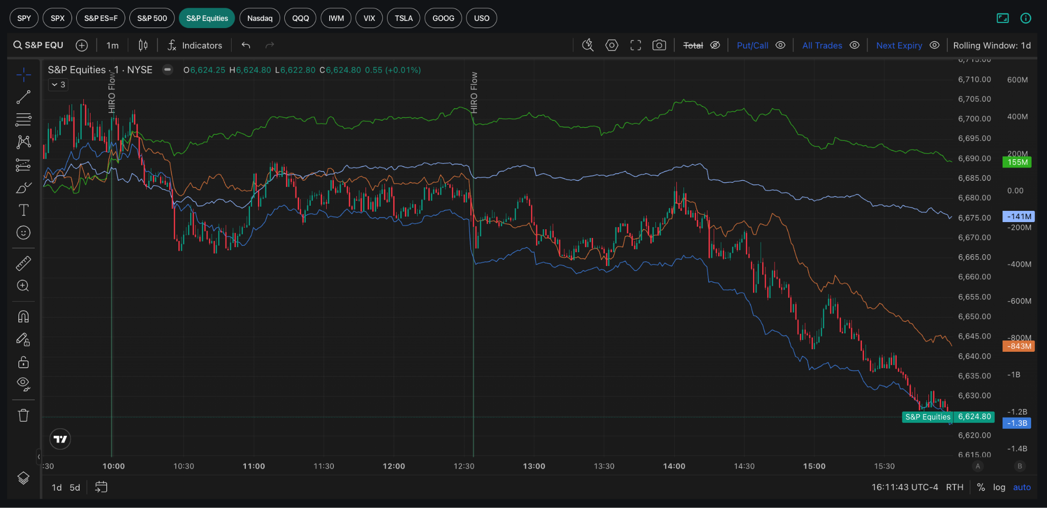Viewport: 1047px width, 508px height.
Task: Open the Rolling Window: 1d selector
Action: click(x=992, y=45)
